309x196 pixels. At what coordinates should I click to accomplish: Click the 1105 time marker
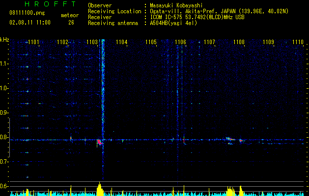(x=151, y=42)
